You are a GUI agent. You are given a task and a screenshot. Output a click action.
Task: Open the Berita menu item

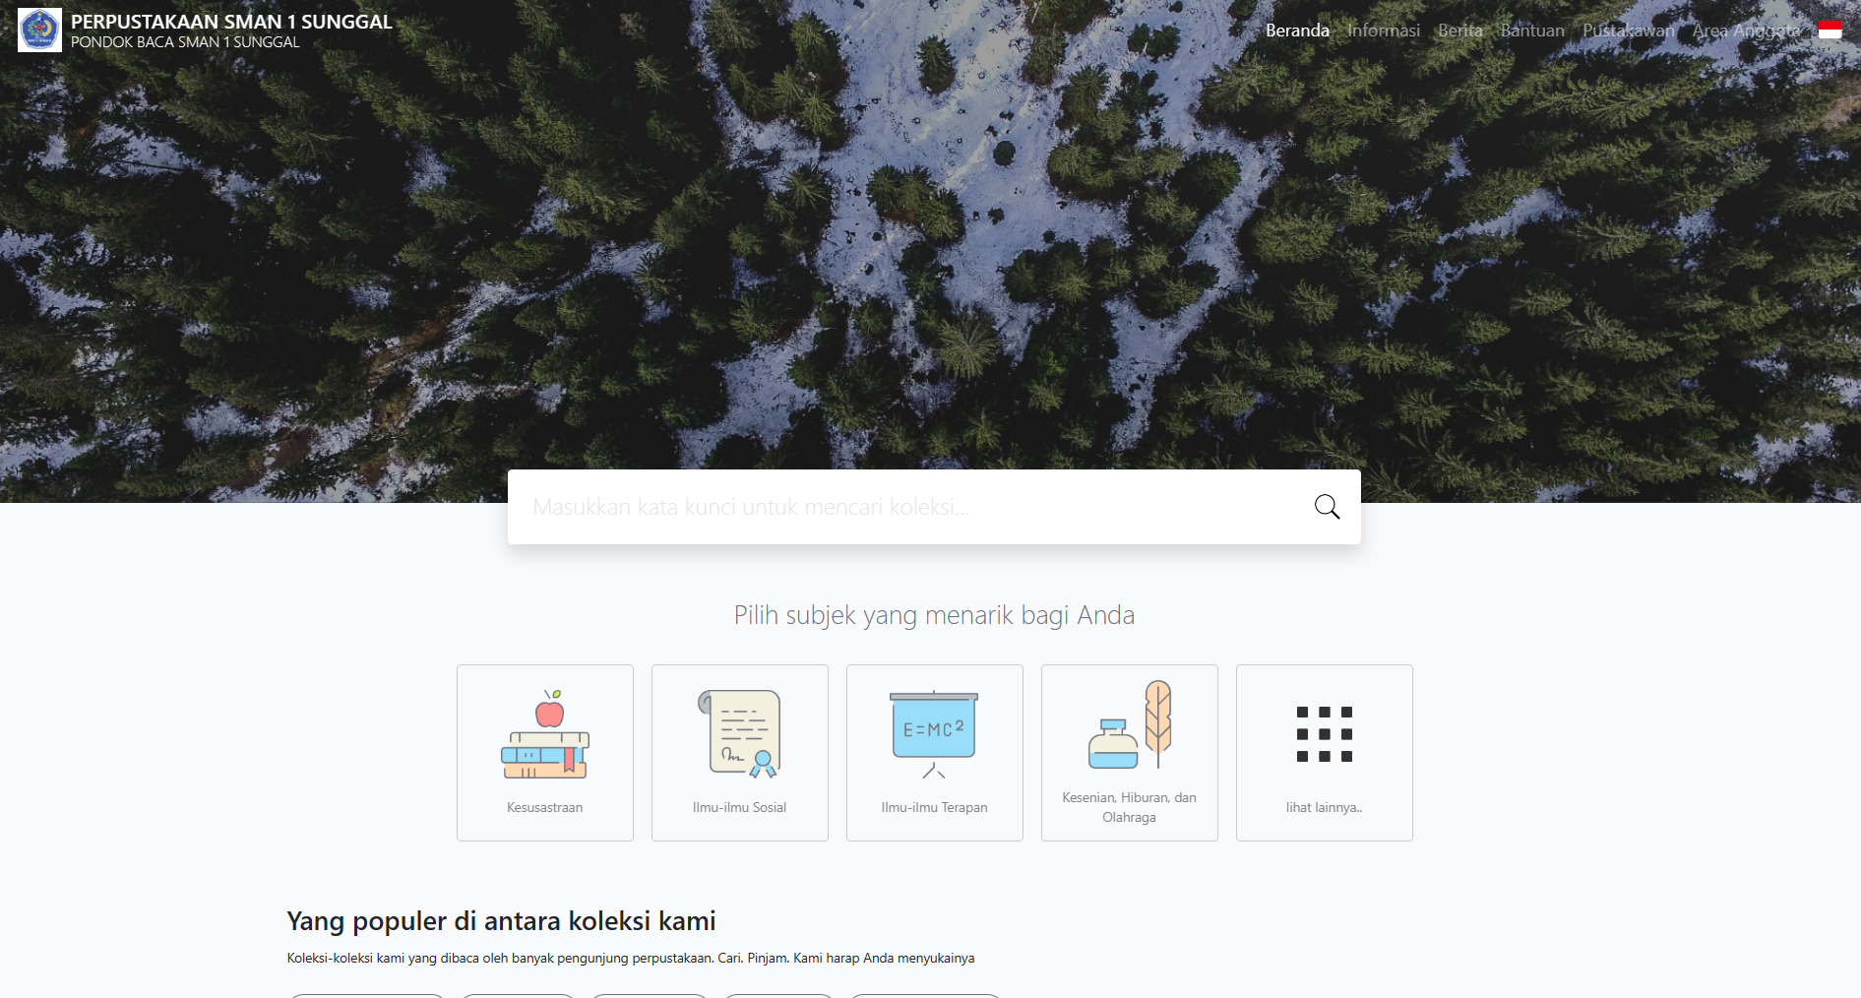click(x=1460, y=31)
